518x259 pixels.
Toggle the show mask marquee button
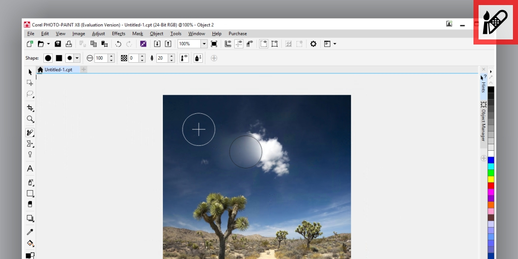(x=264, y=44)
